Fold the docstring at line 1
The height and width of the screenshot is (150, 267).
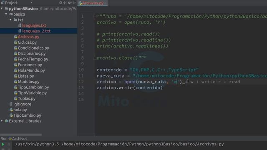pyautogui.click(x=95, y=16)
